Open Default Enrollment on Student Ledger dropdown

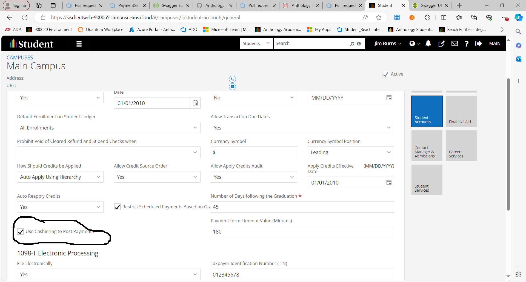[x=108, y=128]
